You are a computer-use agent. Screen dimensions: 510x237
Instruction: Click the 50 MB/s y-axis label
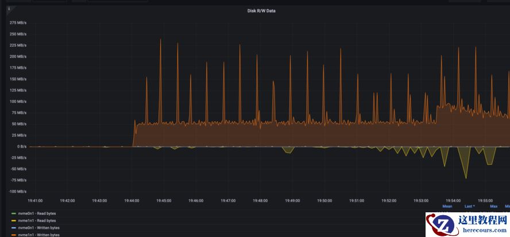19,124
